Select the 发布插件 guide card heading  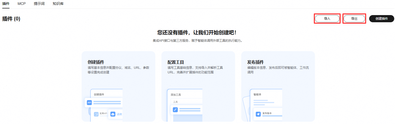[256, 62]
